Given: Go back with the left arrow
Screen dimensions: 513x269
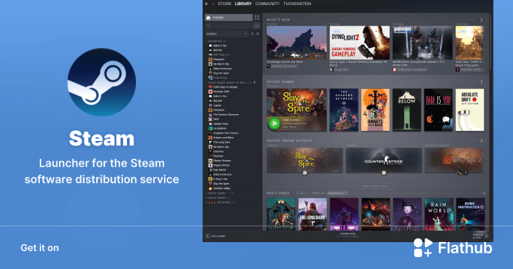Looking at the screenshot, I should [x=206, y=4].
